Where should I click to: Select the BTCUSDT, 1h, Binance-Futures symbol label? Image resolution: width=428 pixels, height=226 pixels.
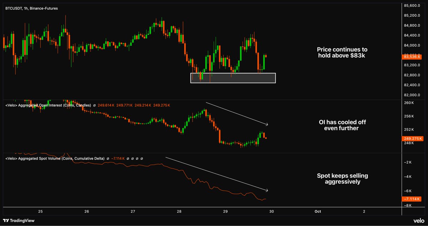coord(31,8)
